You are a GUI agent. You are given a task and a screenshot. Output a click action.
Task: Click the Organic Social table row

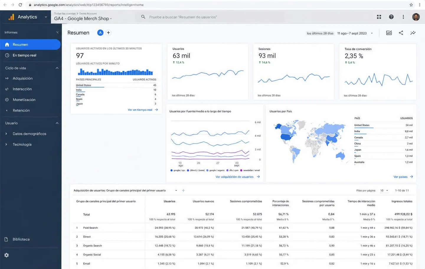pyautogui.click(x=243, y=255)
